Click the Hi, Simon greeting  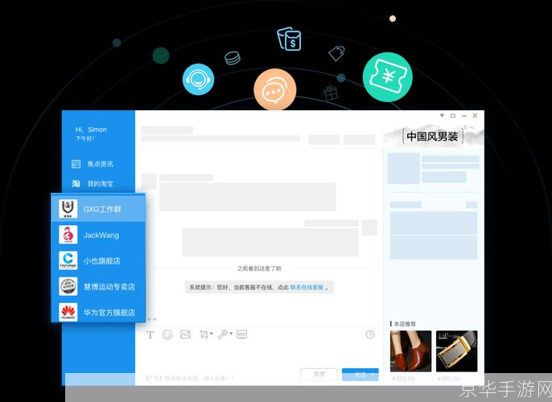click(x=91, y=129)
